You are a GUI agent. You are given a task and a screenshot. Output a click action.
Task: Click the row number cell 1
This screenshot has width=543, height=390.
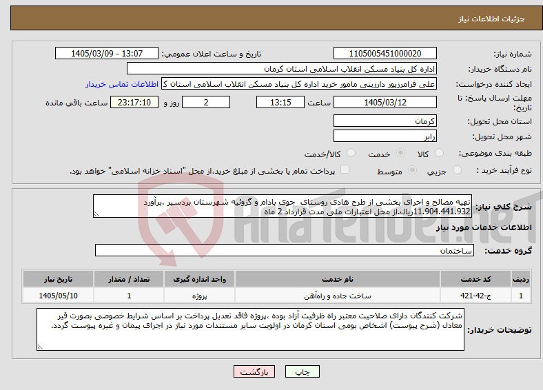[521, 296]
